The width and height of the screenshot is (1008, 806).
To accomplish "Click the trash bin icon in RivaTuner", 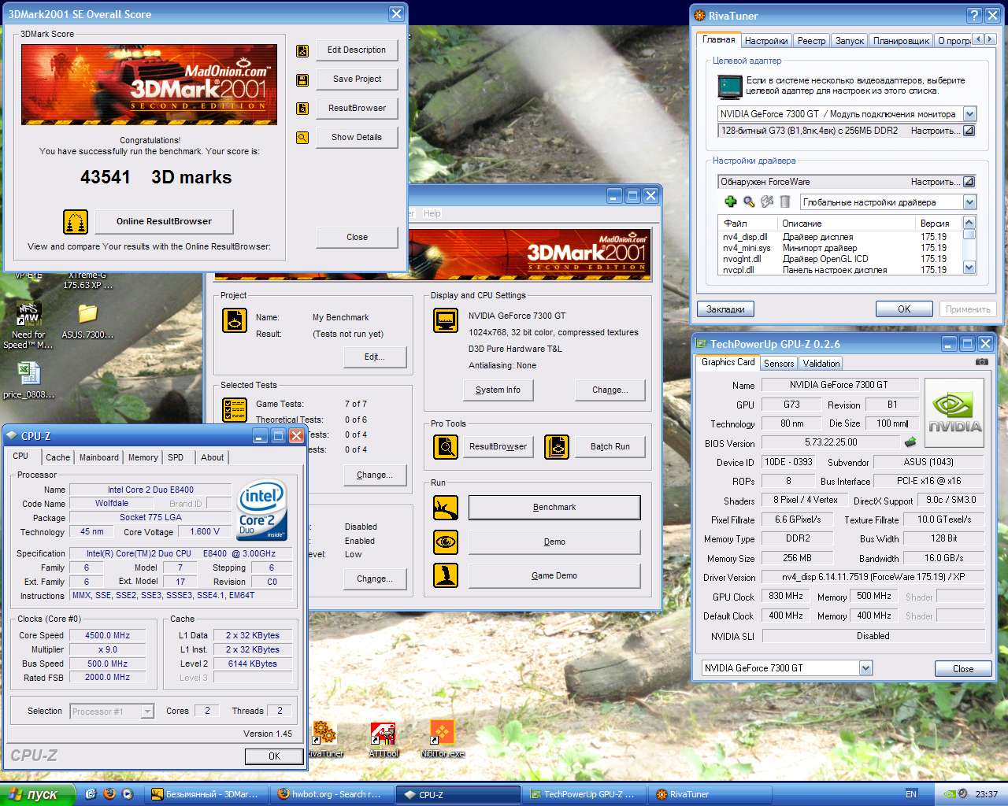I will pos(785,202).
